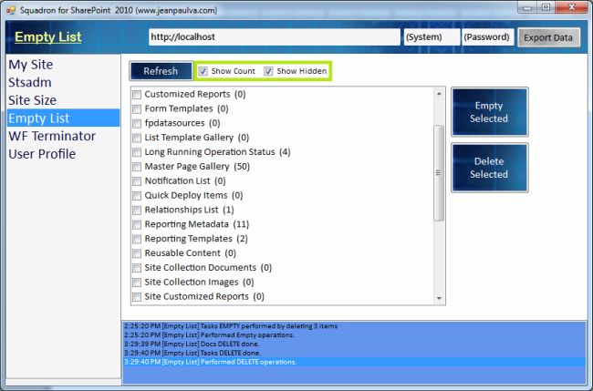Maximize the Squadron window
Viewport: 593px width, 391px height.
[546, 7]
